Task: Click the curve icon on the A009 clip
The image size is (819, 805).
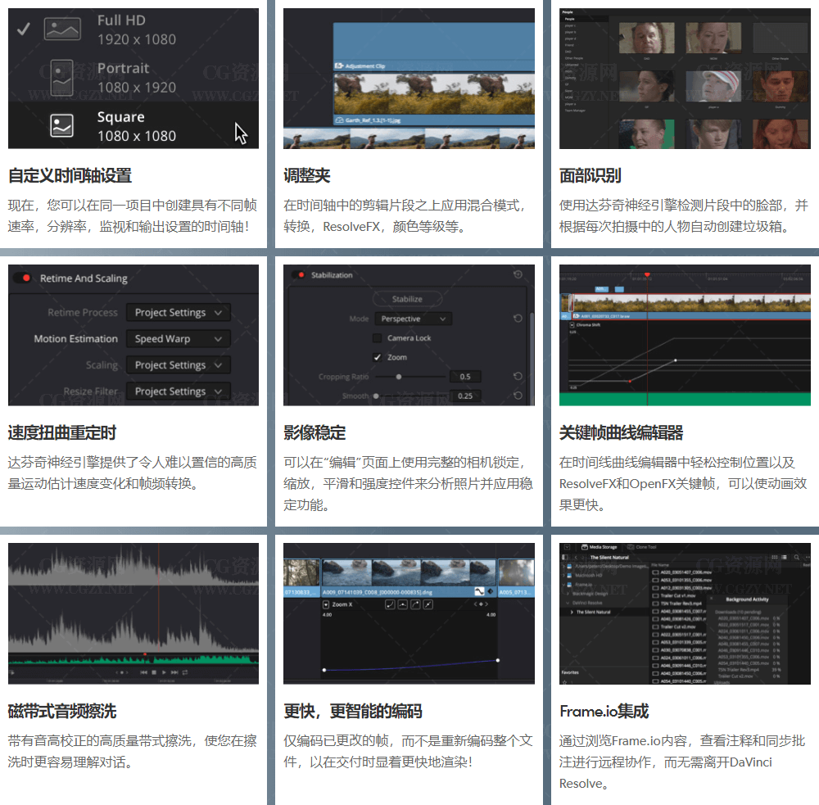Action: pyautogui.click(x=479, y=590)
